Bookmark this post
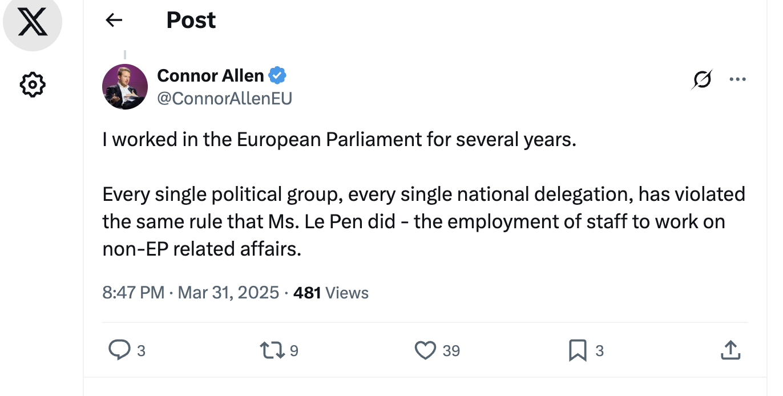 click(x=578, y=350)
